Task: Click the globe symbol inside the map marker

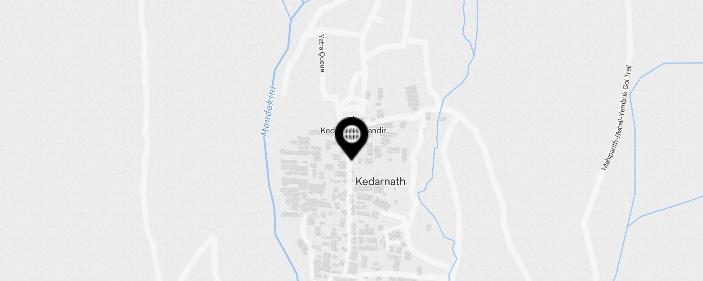Action: coord(351,134)
